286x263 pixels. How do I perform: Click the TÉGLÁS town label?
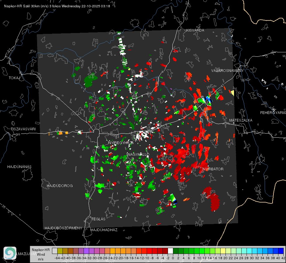(x=98, y=219)
